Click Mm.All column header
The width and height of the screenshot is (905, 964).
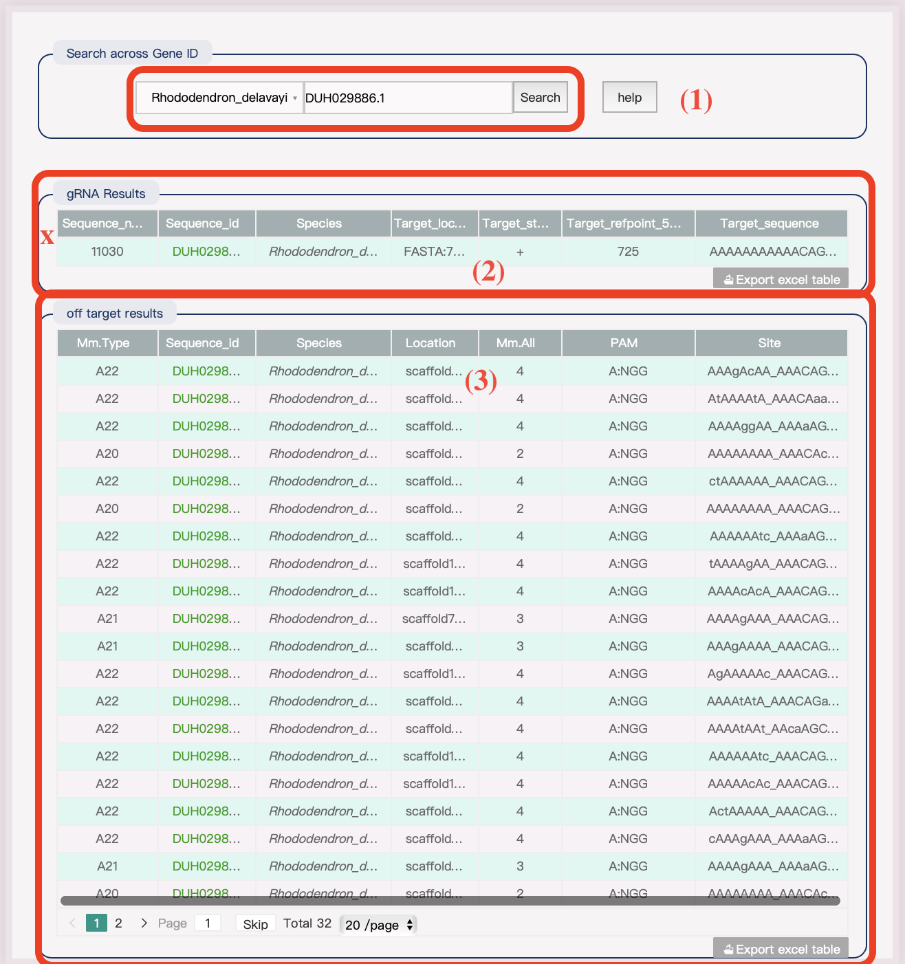(x=520, y=343)
